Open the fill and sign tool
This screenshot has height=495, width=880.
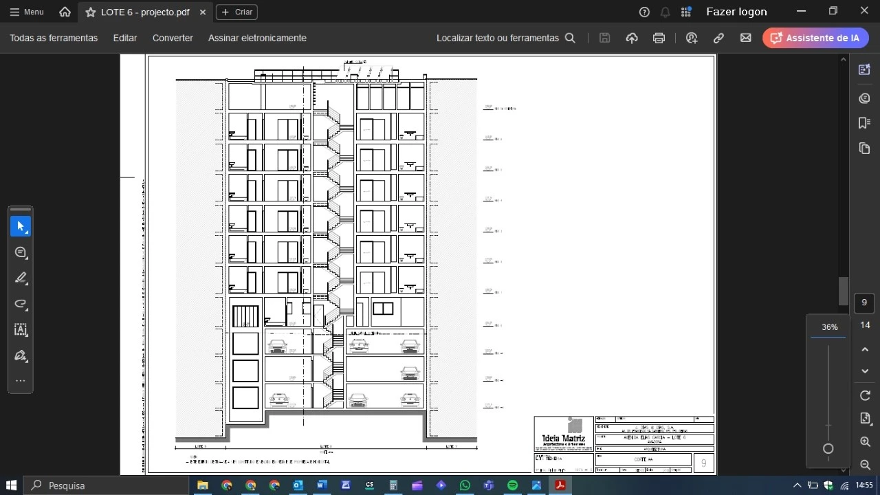point(21,355)
